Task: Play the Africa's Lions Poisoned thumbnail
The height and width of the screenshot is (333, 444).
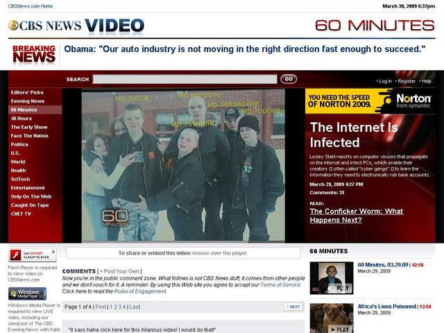Action: click(331, 318)
